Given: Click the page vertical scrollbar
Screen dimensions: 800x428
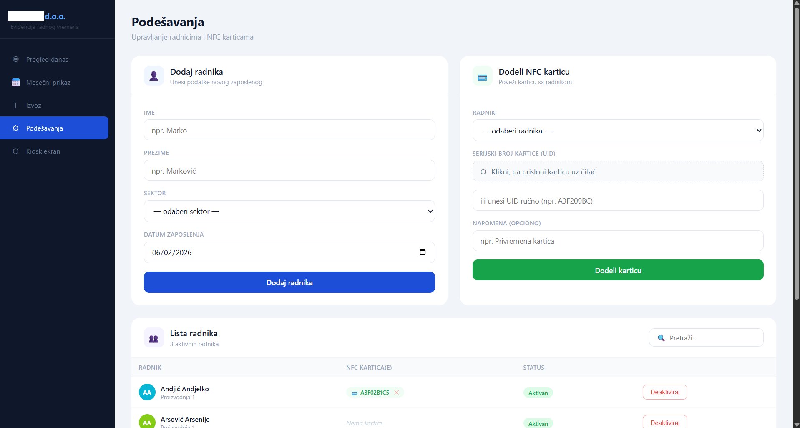Looking at the screenshot, I should tap(797, 153).
